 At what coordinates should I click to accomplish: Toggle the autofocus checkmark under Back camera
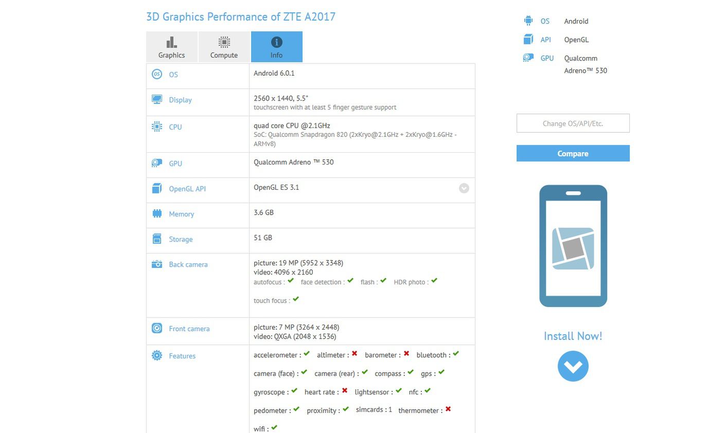[x=291, y=280]
